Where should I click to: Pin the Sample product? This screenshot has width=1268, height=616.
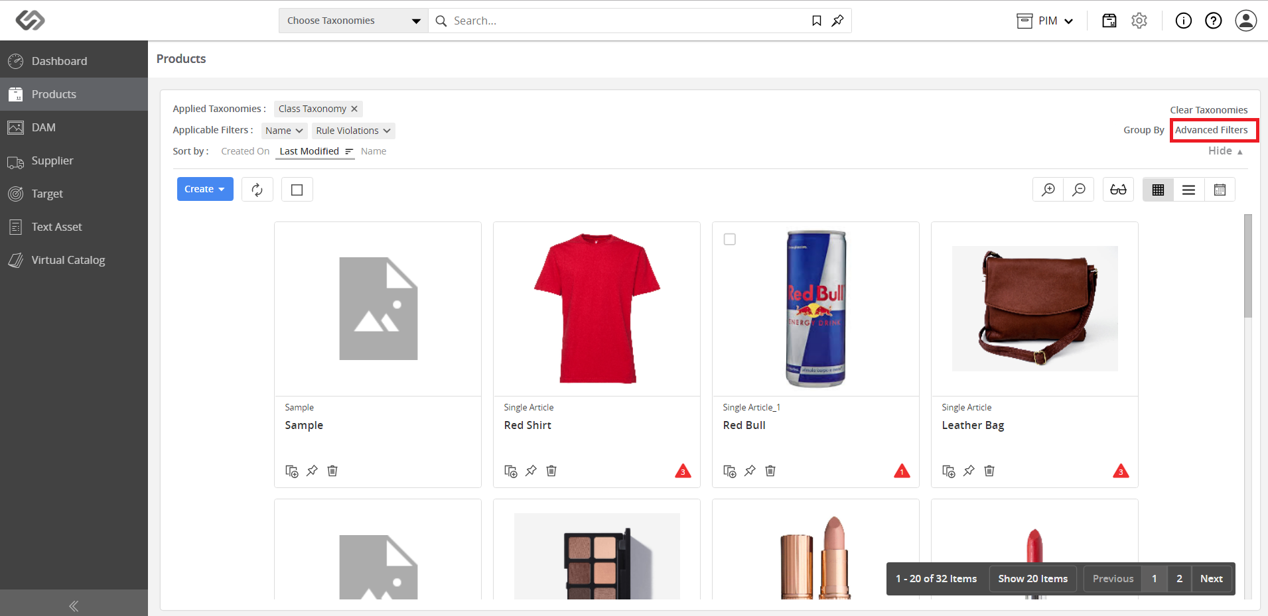pos(312,471)
